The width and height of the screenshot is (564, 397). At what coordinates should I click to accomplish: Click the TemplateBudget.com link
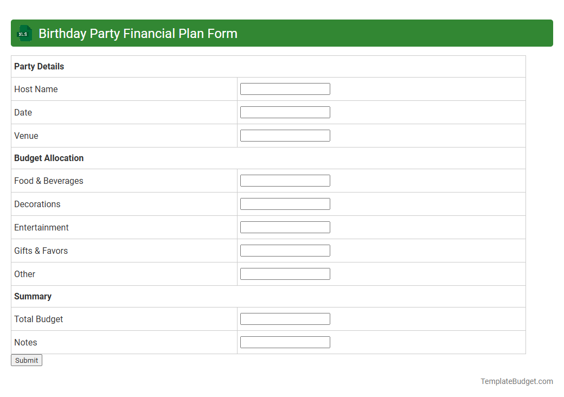516,381
